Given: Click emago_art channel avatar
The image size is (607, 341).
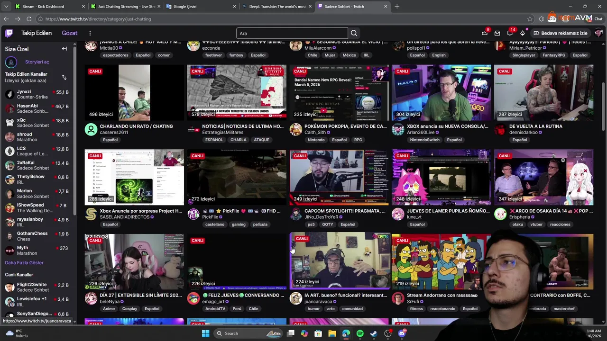Looking at the screenshot, I should [x=193, y=298].
